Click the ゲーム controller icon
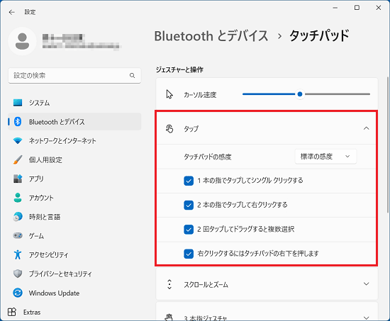Viewport: 390px width, 321px height. click(18, 235)
